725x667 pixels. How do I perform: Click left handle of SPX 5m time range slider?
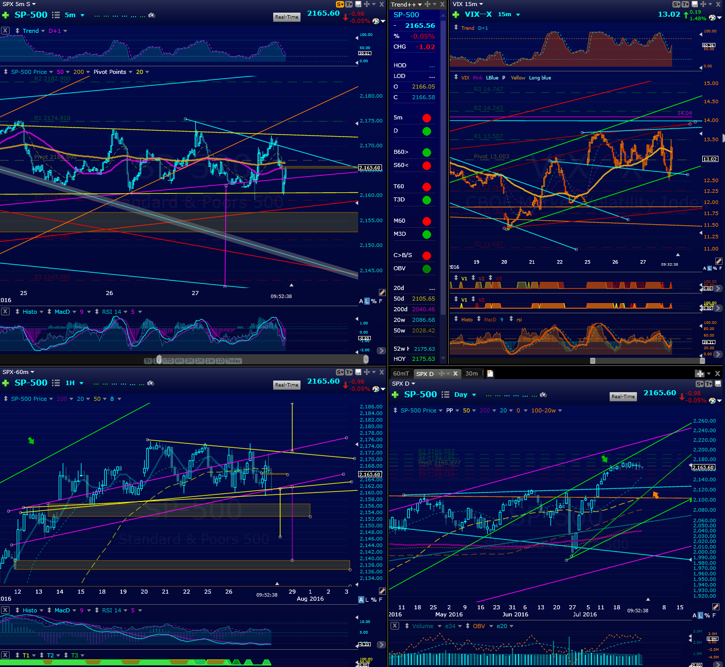(x=159, y=359)
